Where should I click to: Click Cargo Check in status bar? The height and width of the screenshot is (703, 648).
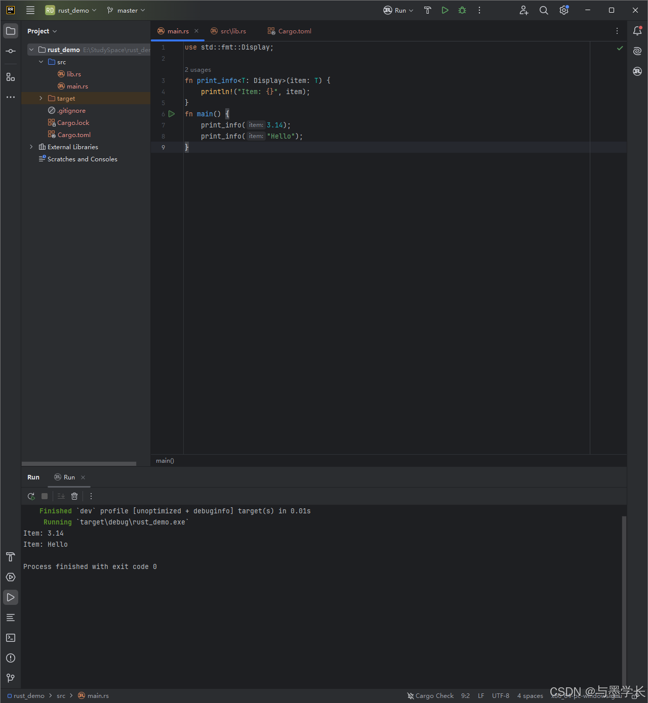click(x=430, y=695)
